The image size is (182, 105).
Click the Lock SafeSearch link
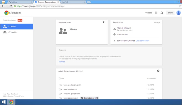point(142,41)
